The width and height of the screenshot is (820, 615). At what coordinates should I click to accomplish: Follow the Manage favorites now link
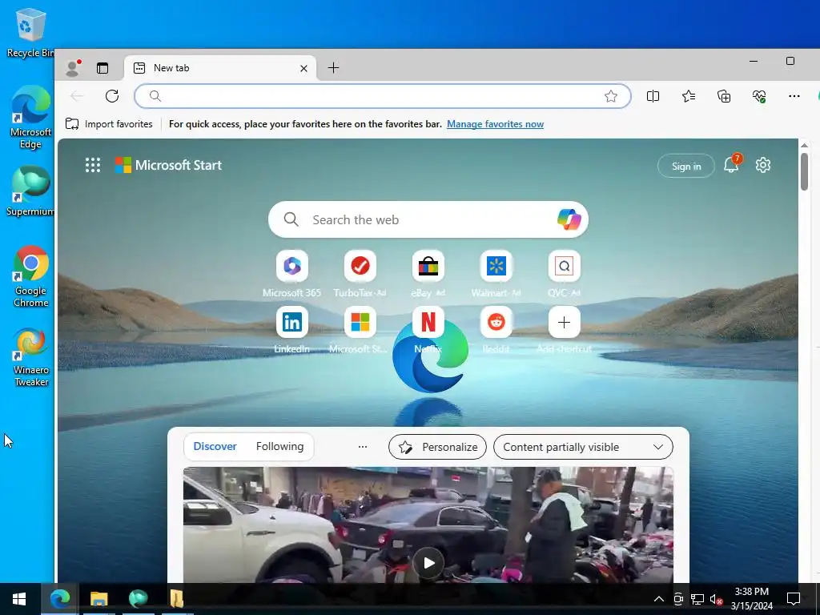click(x=495, y=124)
